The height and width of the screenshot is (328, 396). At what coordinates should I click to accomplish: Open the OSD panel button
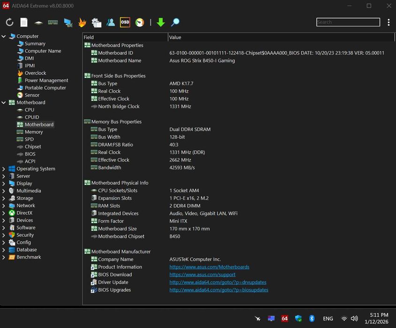tap(125, 22)
